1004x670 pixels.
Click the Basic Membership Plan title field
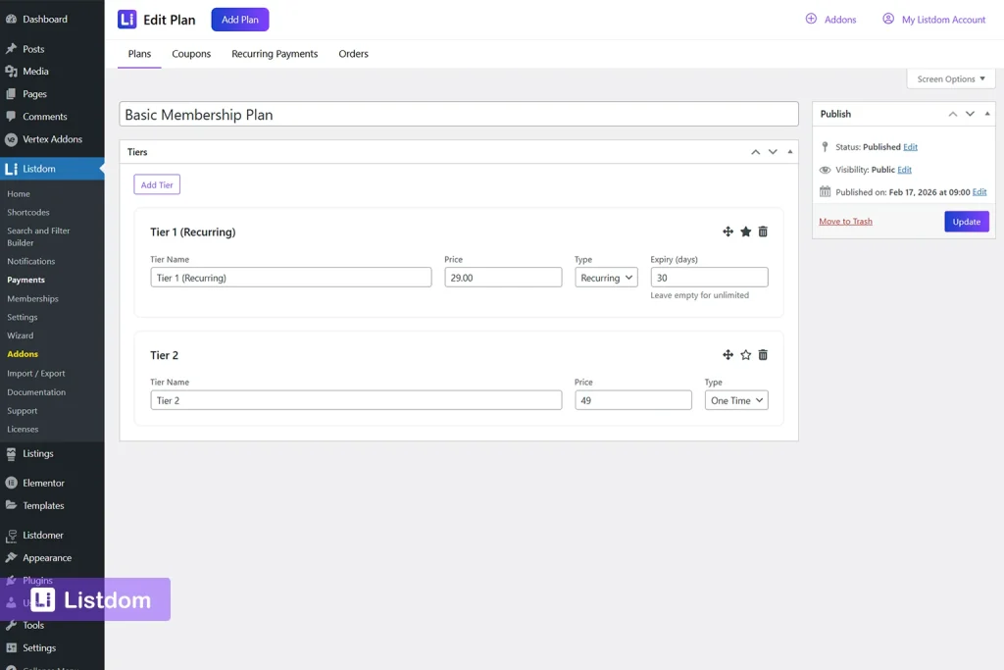458,114
